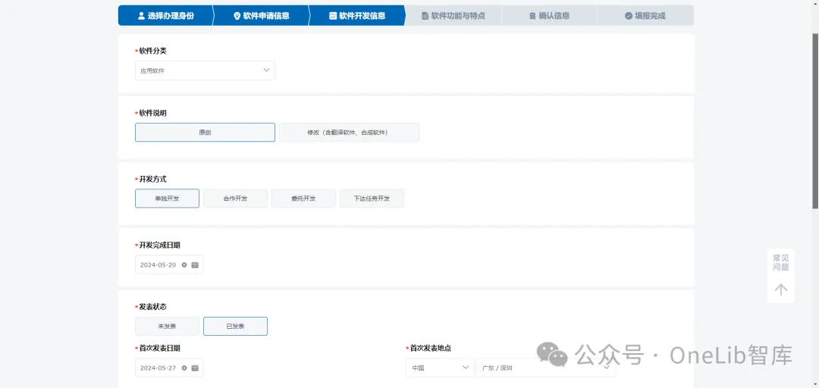Click the 软件分类 label text
Image resolution: width=819 pixels, height=388 pixels.
(152, 51)
